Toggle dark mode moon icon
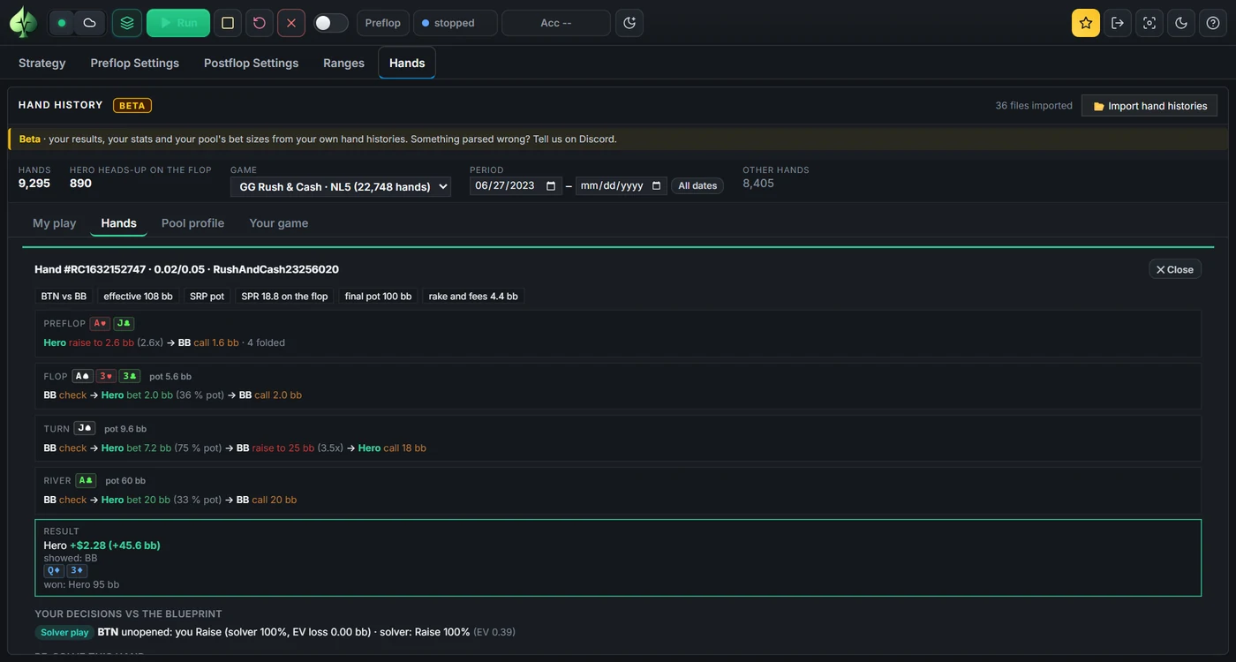Viewport: 1236px width, 662px height. point(1181,23)
